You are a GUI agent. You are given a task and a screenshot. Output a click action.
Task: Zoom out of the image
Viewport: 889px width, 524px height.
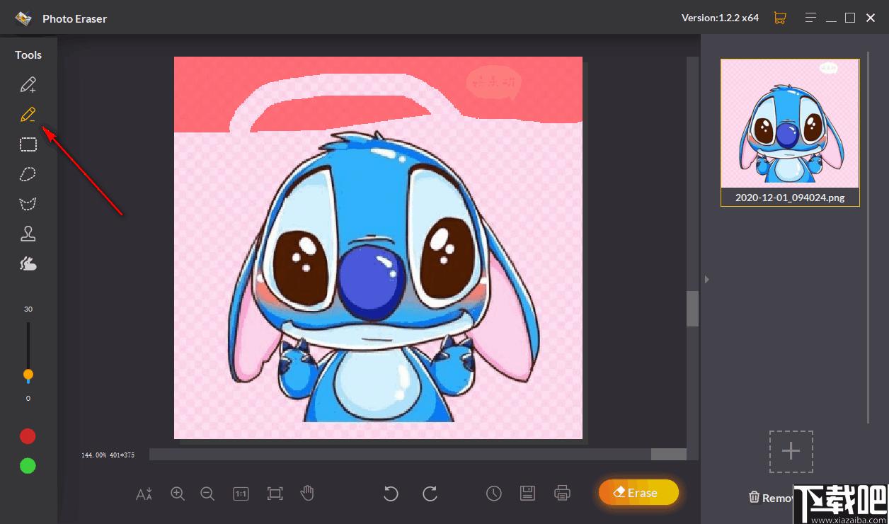click(x=207, y=494)
